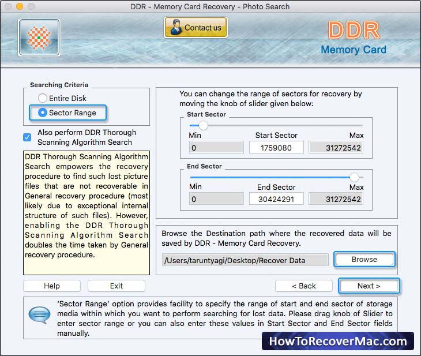This screenshot has height=356, width=421.
Task: Click the speech bubble info icon
Action: [x=39, y=314]
